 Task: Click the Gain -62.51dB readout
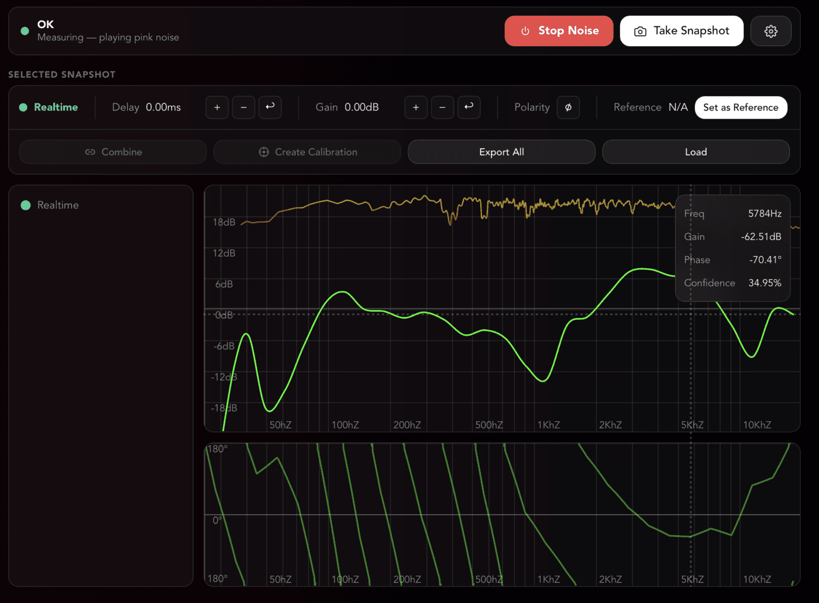point(732,237)
